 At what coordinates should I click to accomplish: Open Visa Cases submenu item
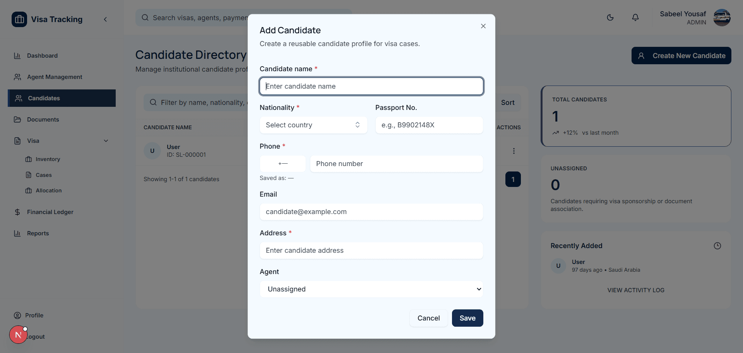(43, 175)
